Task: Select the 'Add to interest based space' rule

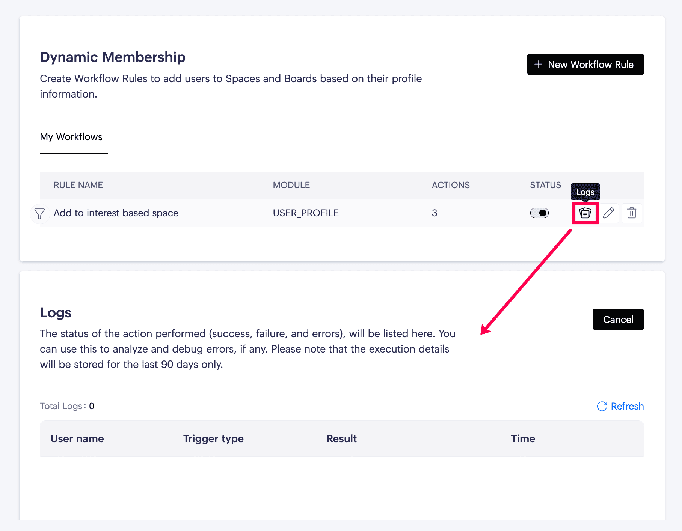Action: [116, 213]
